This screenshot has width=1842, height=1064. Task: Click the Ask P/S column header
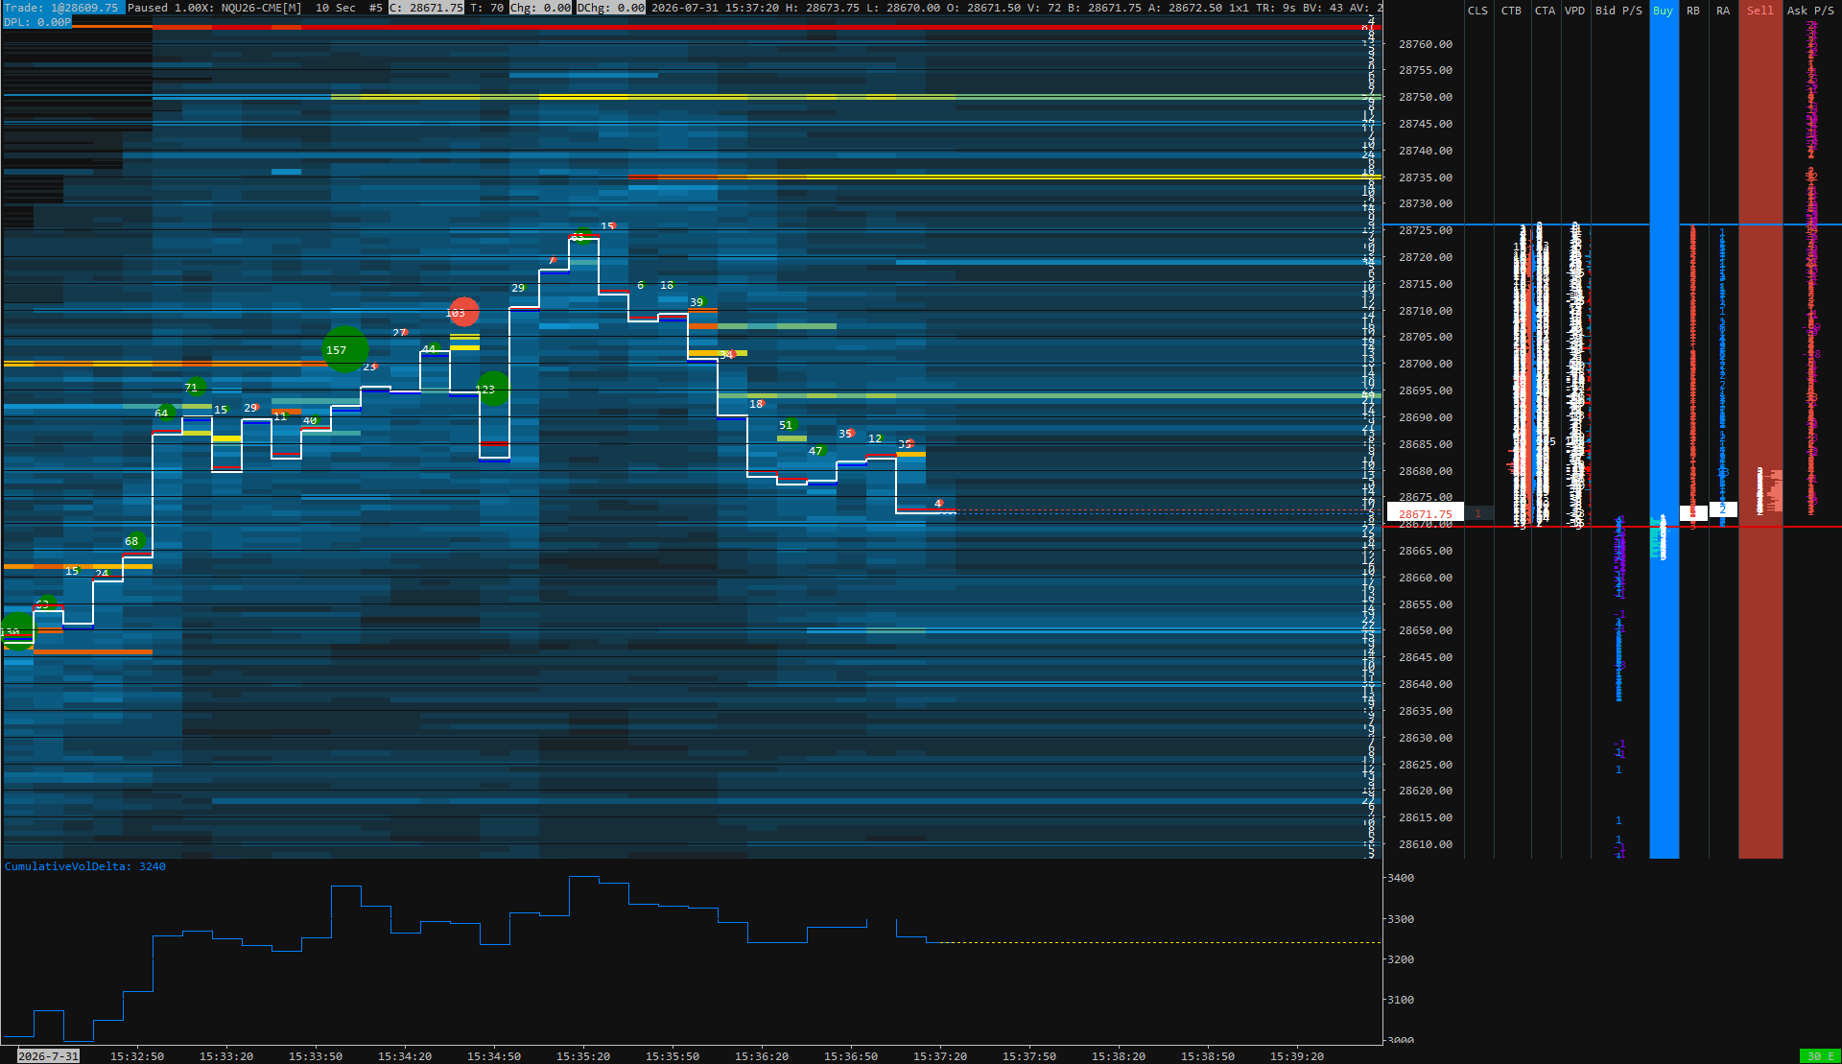1810,11
